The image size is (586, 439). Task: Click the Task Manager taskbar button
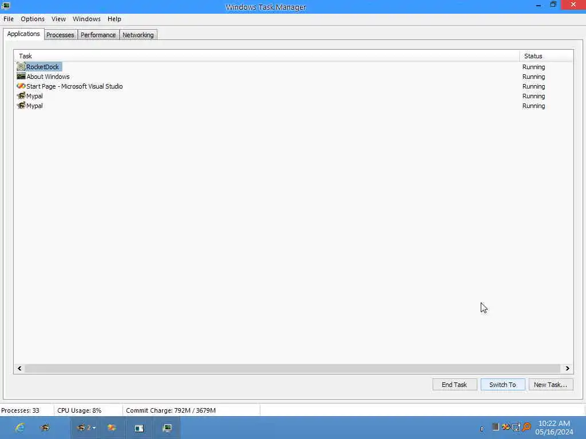pos(167,428)
